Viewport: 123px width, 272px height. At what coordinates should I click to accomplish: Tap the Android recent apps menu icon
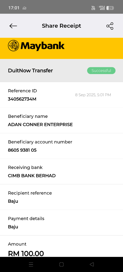31,264
